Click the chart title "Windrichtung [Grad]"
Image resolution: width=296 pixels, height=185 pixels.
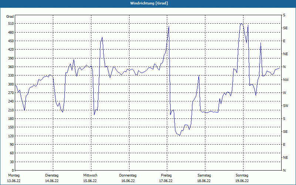[149, 3]
